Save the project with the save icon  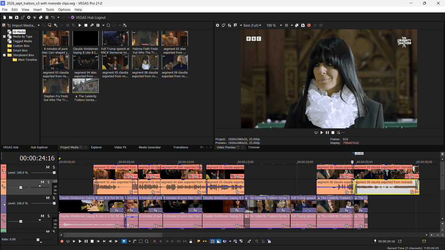click(17, 17)
